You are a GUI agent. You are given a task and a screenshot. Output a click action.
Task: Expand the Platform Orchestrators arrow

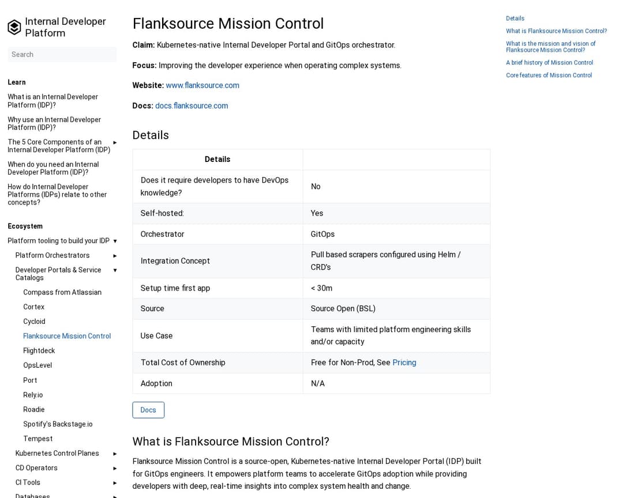[x=115, y=256]
